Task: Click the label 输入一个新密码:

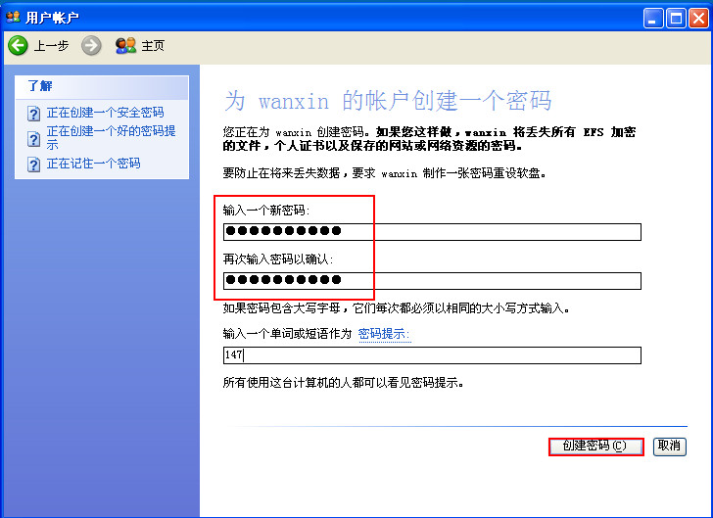Action: click(266, 211)
